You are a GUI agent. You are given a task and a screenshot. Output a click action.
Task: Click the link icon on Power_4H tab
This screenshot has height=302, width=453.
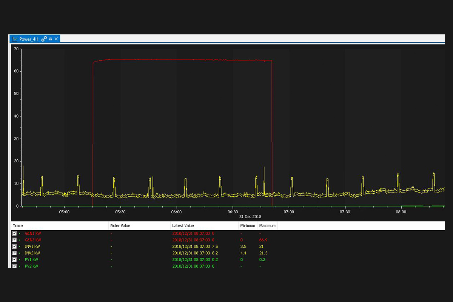[x=44, y=39]
